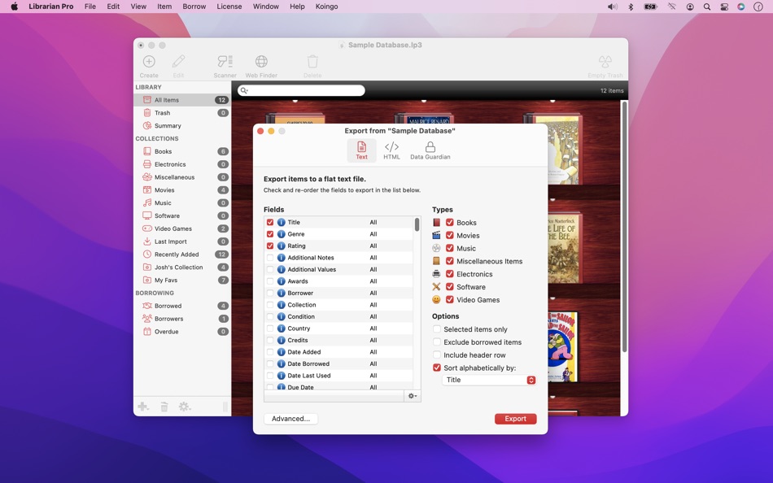Click the info icon next to Title field
Image resolution: width=773 pixels, height=483 pixels.
[x=281, y=221]
